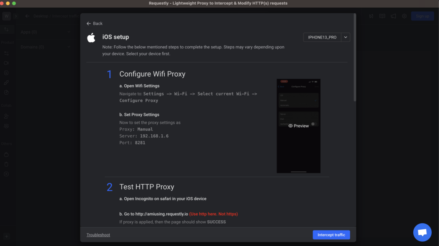439x246 pixels.
Task: Click the sync-off icon in the header
Action: point(371,16)
